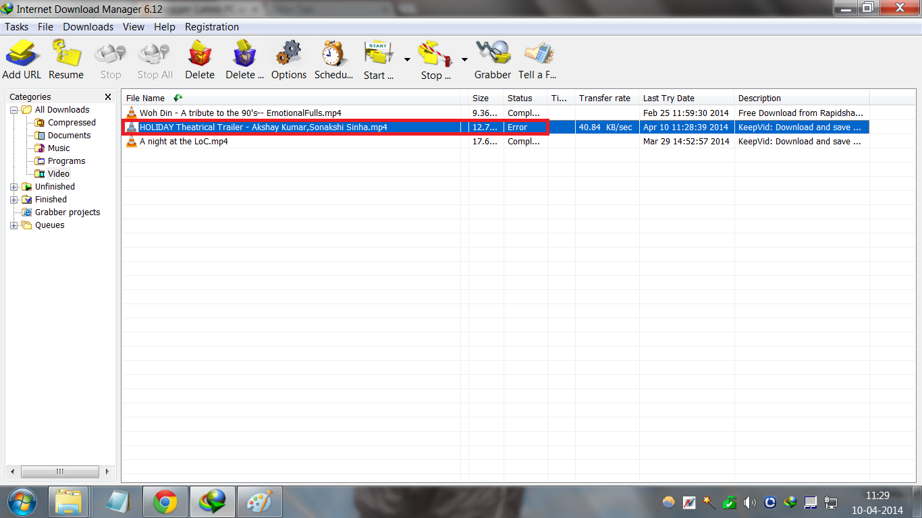Viewport: 922px width, 518px height.
Task: Click the Delete Completed toolbar icon
Action: [244, 59]
